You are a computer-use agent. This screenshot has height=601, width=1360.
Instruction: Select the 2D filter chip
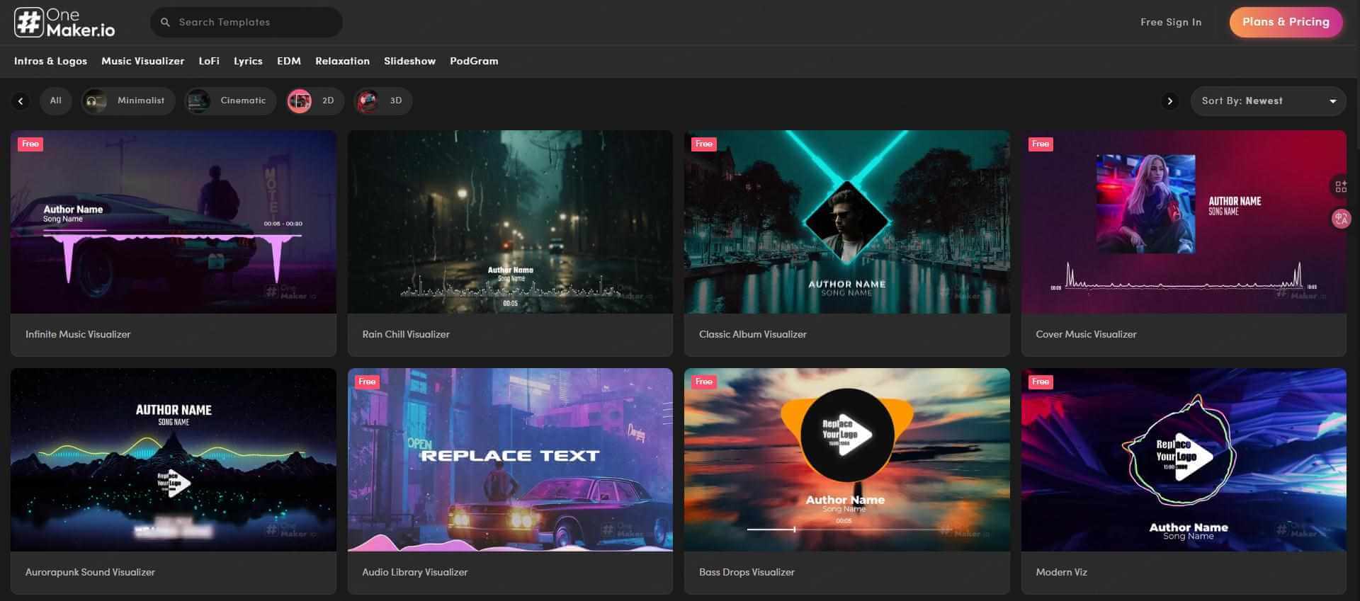(314, 101)
